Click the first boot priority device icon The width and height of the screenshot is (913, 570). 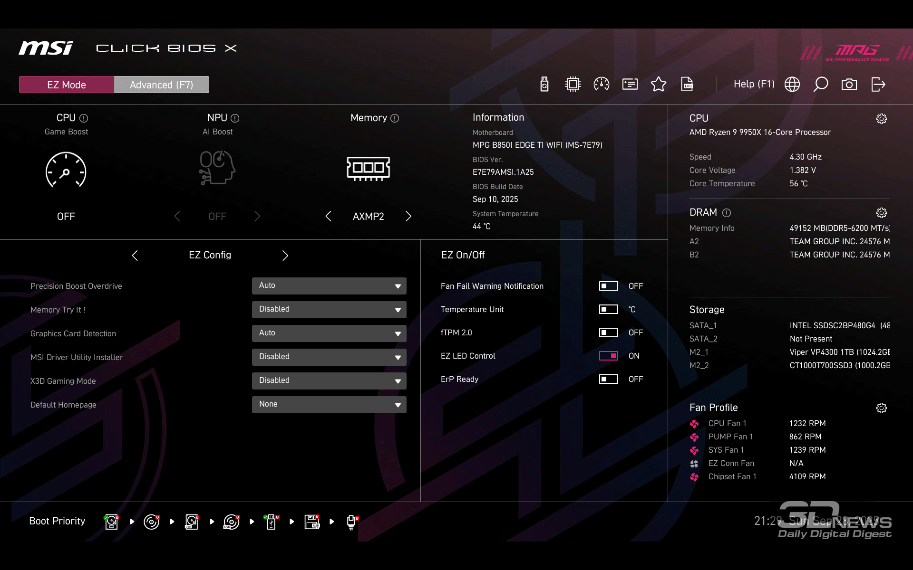tap(111, 522)
